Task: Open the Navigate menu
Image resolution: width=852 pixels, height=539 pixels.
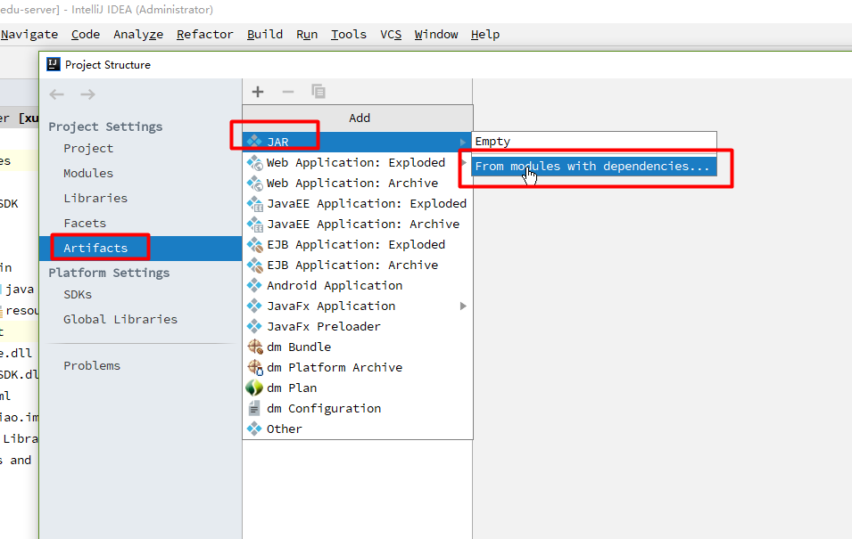Action: (29, 34)
